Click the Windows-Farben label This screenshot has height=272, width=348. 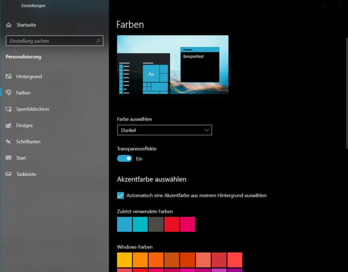coord(135,247)
